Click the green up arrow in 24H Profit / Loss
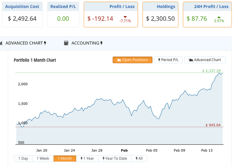Viewport: 234px width, 166px height. [x=219, y=17]
